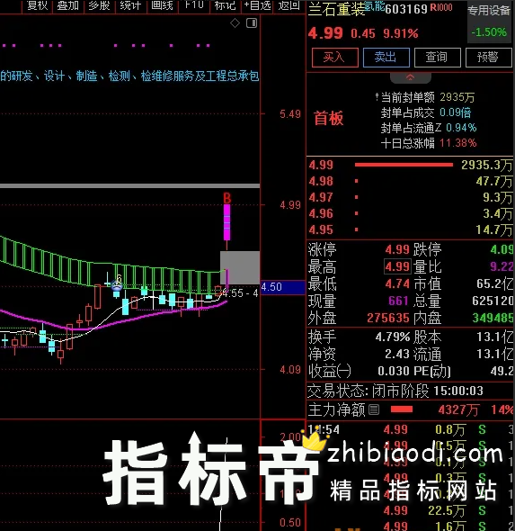This screenshot has width=515, height=531.
Task: Click the 市值 65.2亿 value
Action: [x=495, y=283]
